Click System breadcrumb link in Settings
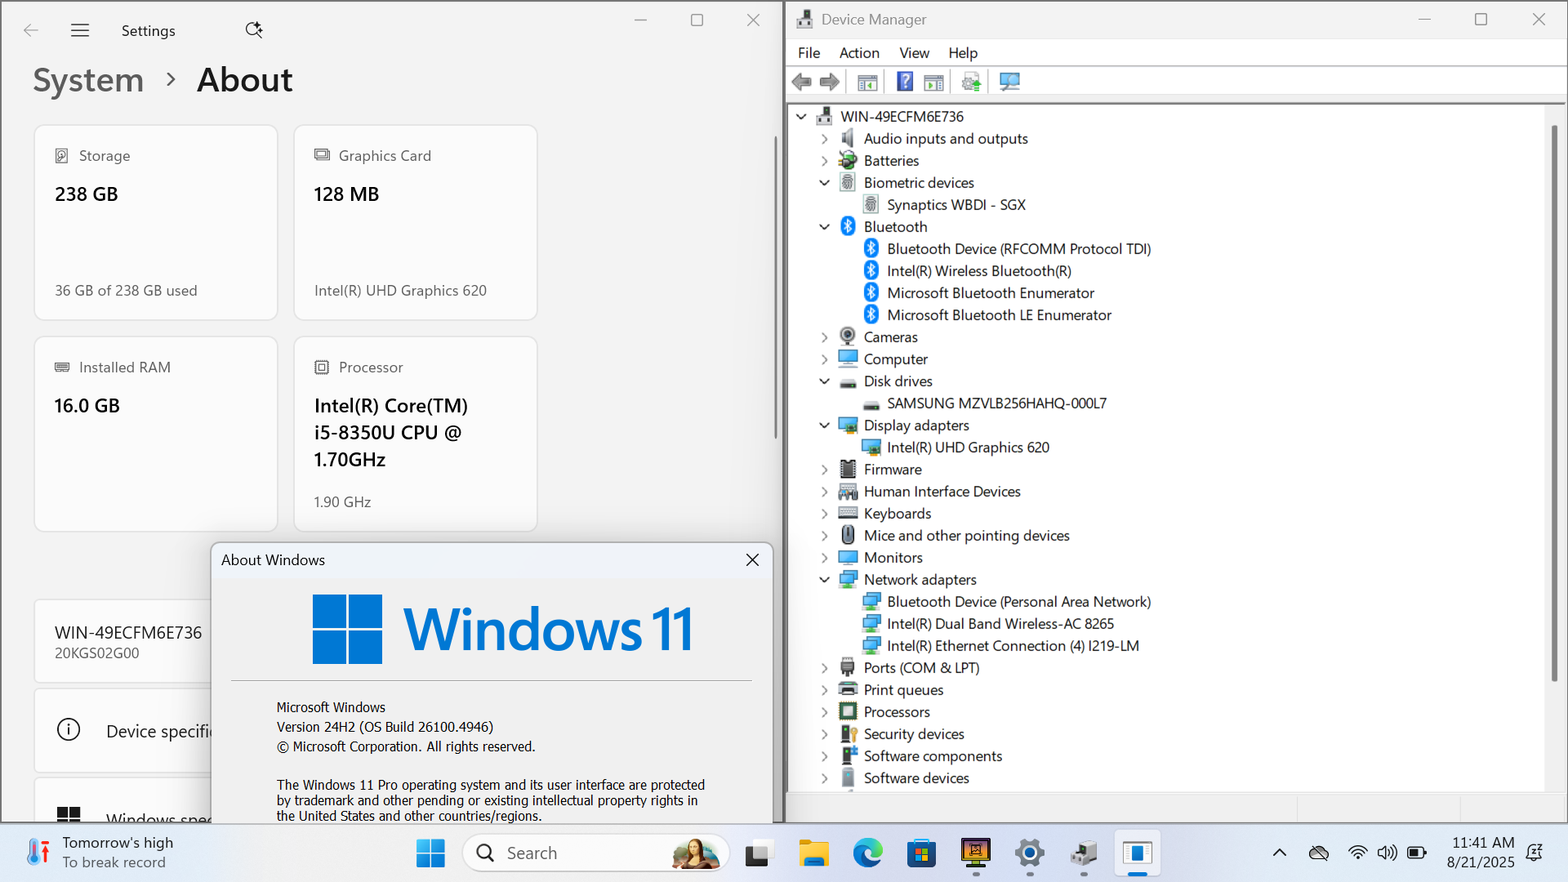 [x=88, y=80]
